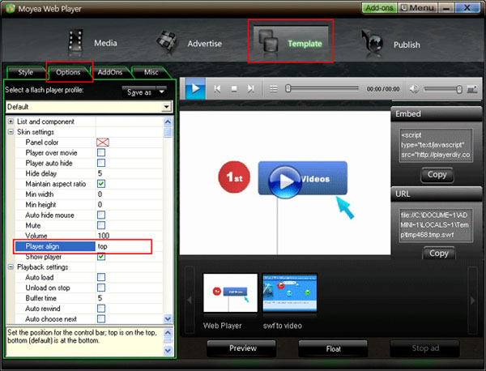Click the Hide delay value 5
This screenshot has width=486, height=371.
[x=100, y=173]
